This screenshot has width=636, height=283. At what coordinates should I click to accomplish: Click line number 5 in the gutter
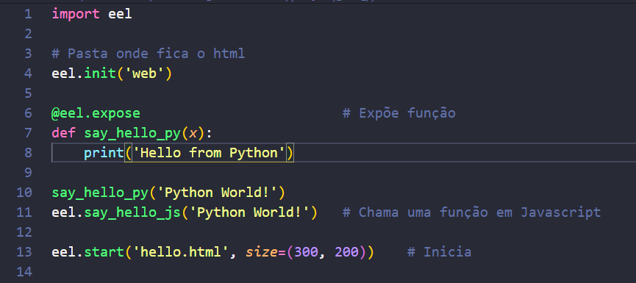pyautogui.click(x=28, y=93)
